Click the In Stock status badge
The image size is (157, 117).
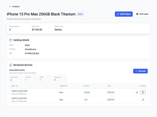click(x=87, y=92)
